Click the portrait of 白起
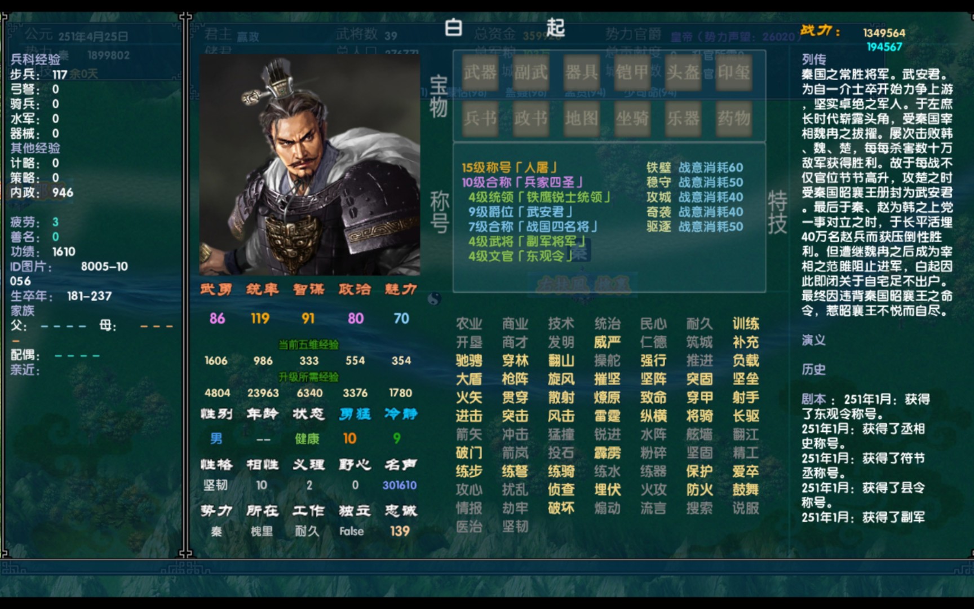 coord(309,165)
